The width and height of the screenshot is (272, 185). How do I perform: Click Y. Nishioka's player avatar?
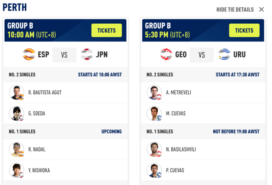pos(17,170)
